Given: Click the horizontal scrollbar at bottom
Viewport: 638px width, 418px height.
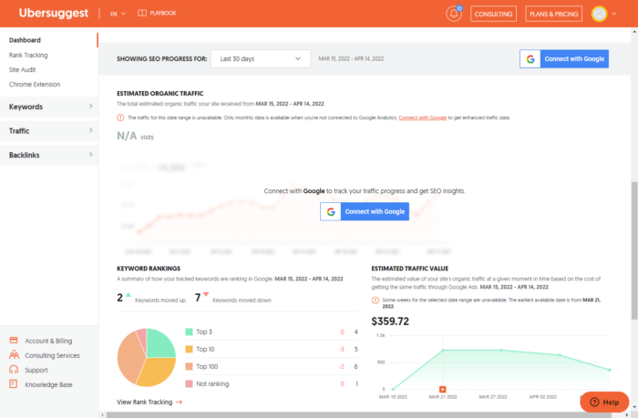Looking at the screenshot, I should [358, 414].
